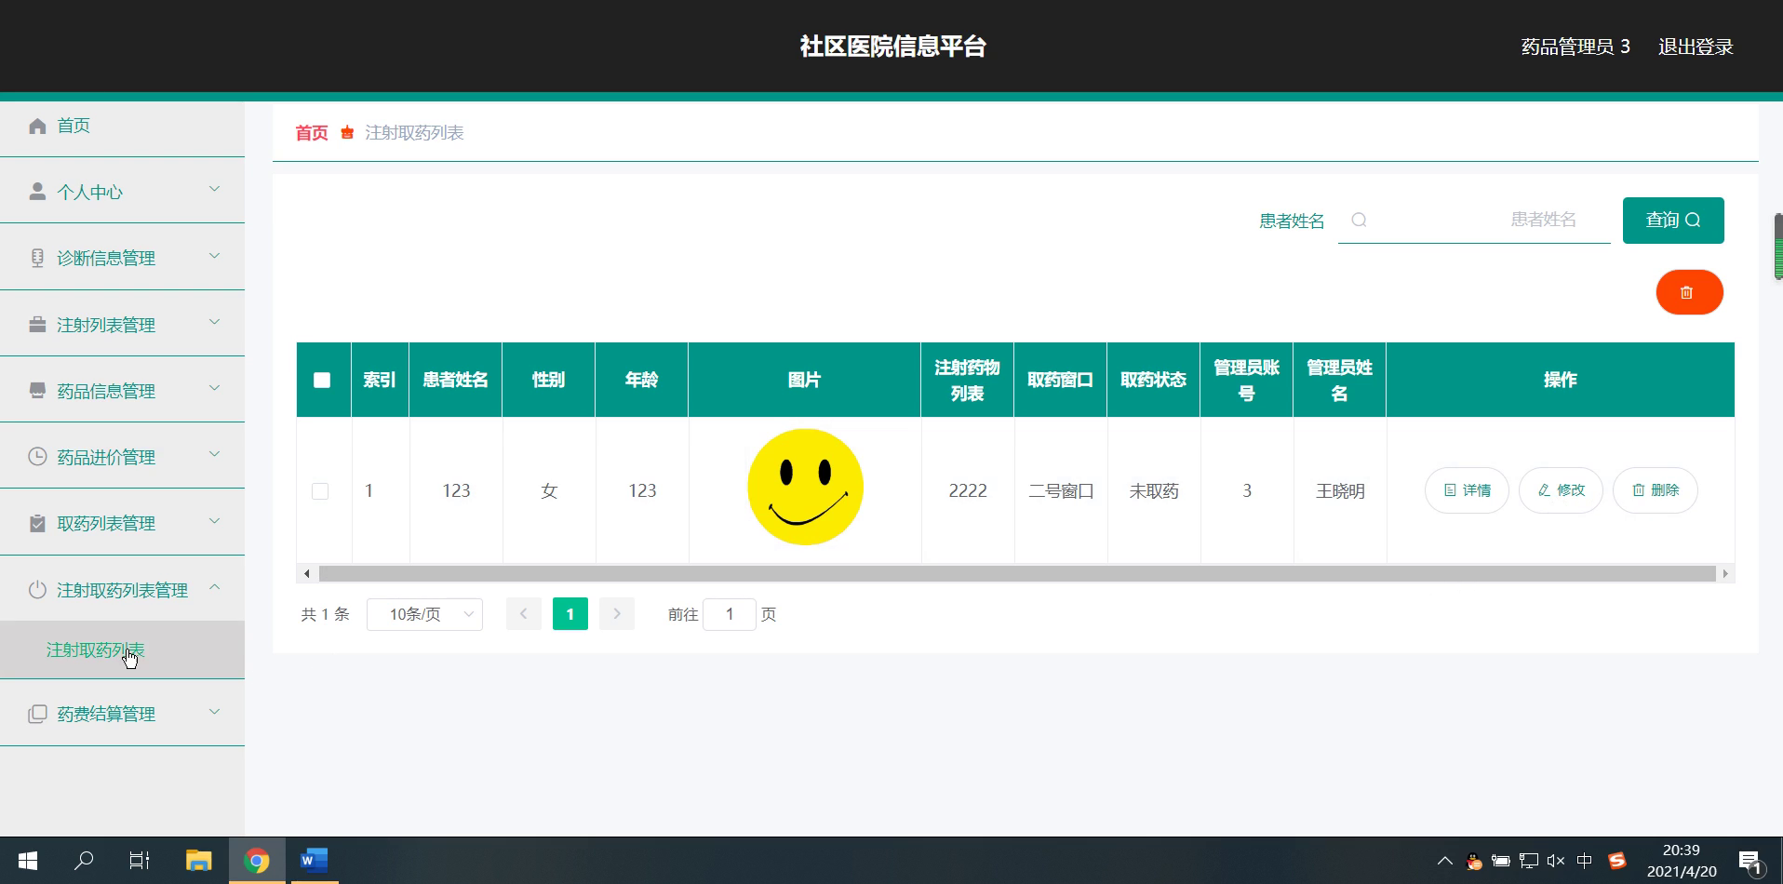
Task: Click the 药品信息管理 sidebar icon
Action: (x=37, y=390)
